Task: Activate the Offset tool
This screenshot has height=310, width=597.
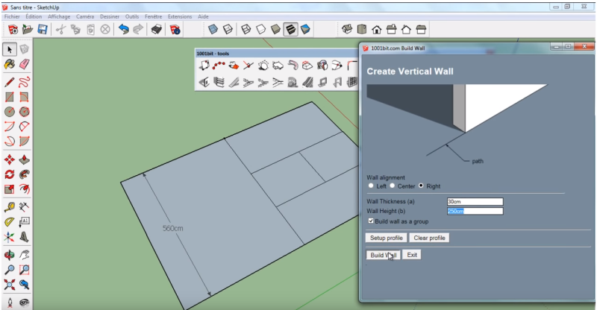Action: pyautogui.click(x=25, y=189)
